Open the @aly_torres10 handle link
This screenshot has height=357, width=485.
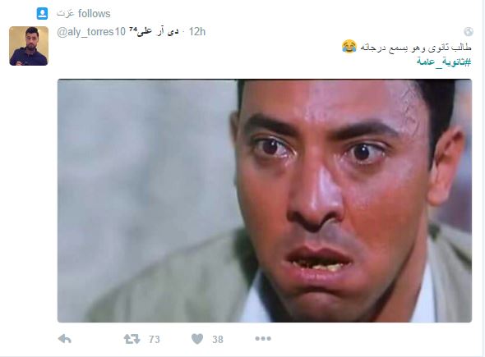pos(91,32)
